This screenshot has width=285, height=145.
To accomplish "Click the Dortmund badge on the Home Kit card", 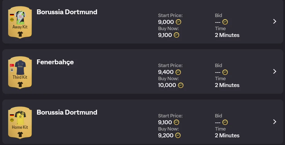I will [x=12, y=120].
